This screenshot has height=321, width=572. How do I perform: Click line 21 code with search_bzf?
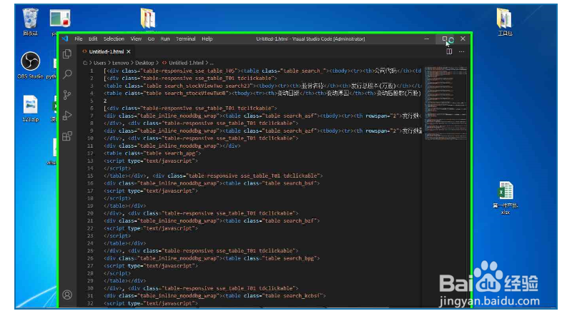pyautogui.click(x=212, y=221)
